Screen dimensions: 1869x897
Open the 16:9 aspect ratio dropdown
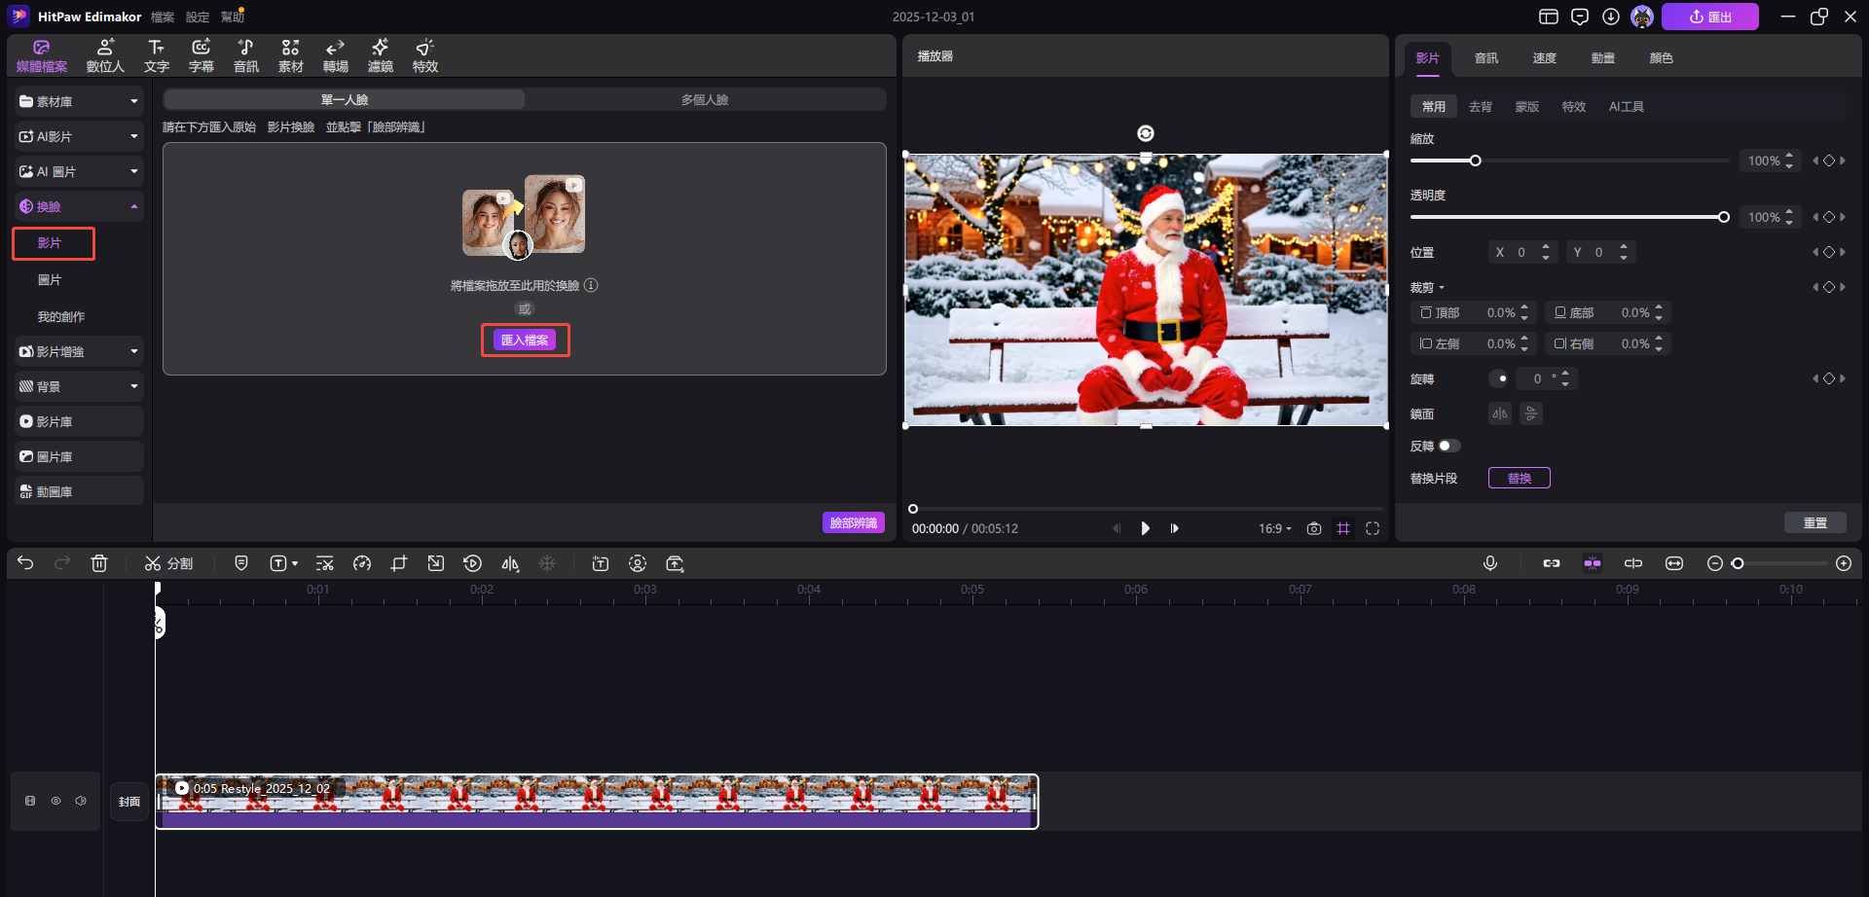coord(1274,528)
